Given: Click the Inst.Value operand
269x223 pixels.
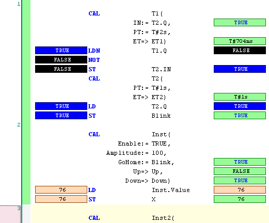Looking at the screenshot, I should click(171, 190).
